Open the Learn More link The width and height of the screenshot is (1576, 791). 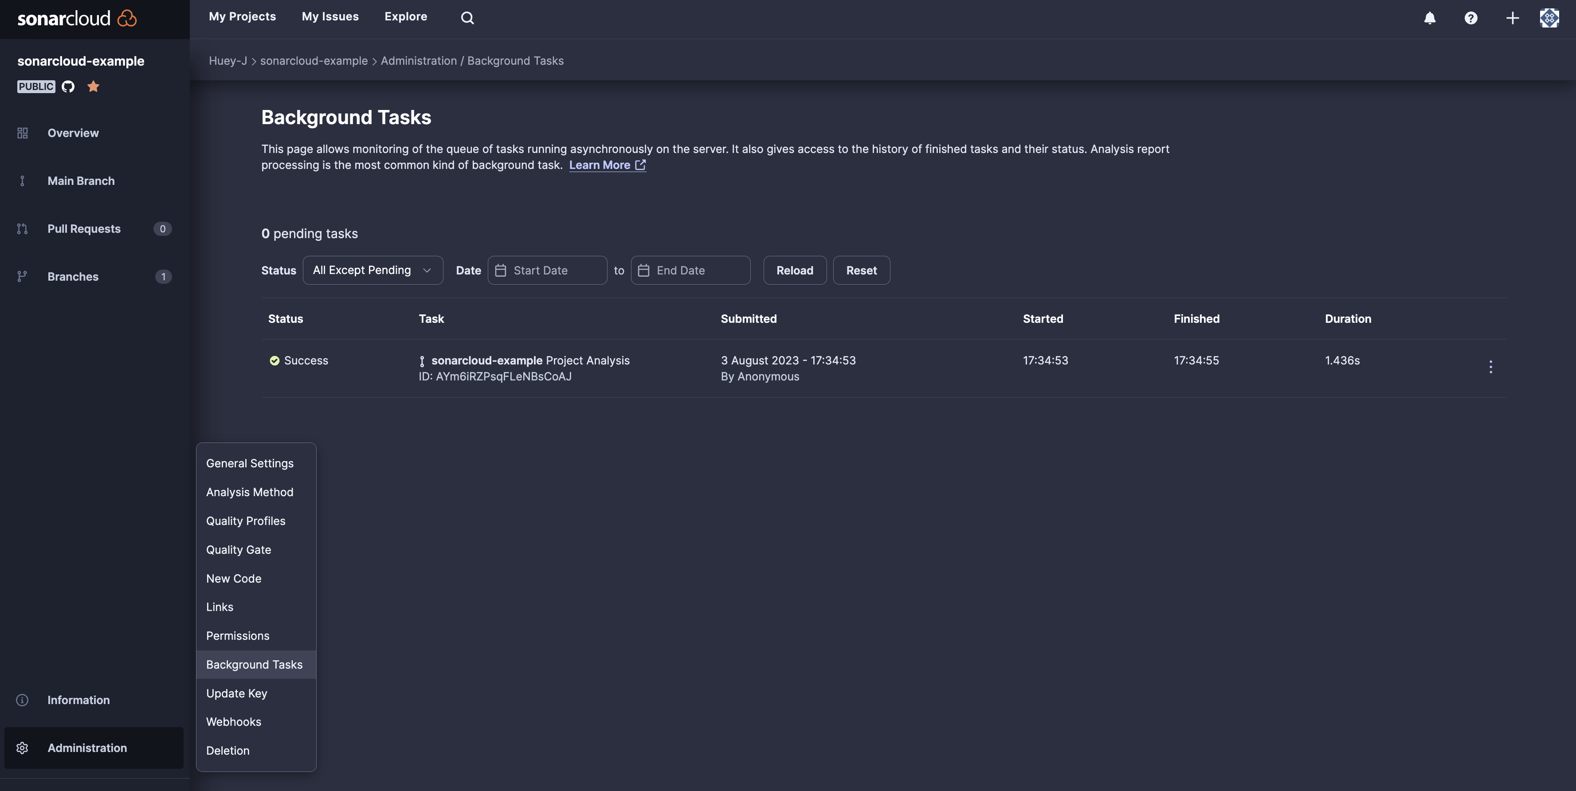point(600,164)
